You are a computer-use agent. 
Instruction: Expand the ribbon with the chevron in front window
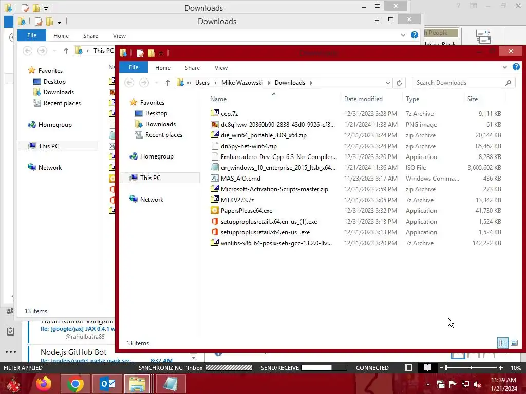[x=504, y=67]
